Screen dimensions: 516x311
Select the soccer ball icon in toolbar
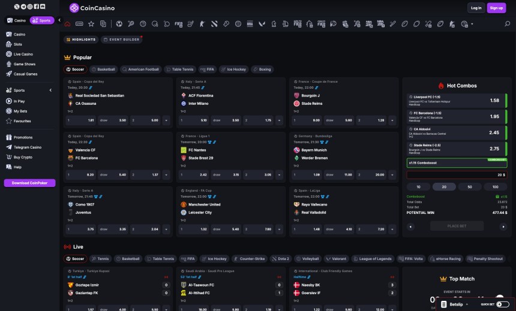pos(119,24)
